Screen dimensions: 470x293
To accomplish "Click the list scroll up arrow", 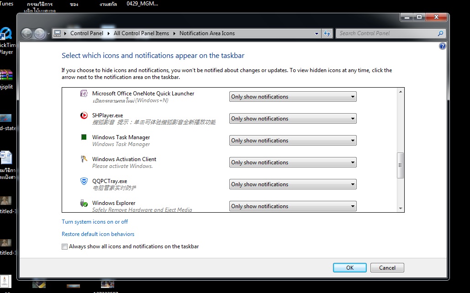I will [x=401, y=92].
